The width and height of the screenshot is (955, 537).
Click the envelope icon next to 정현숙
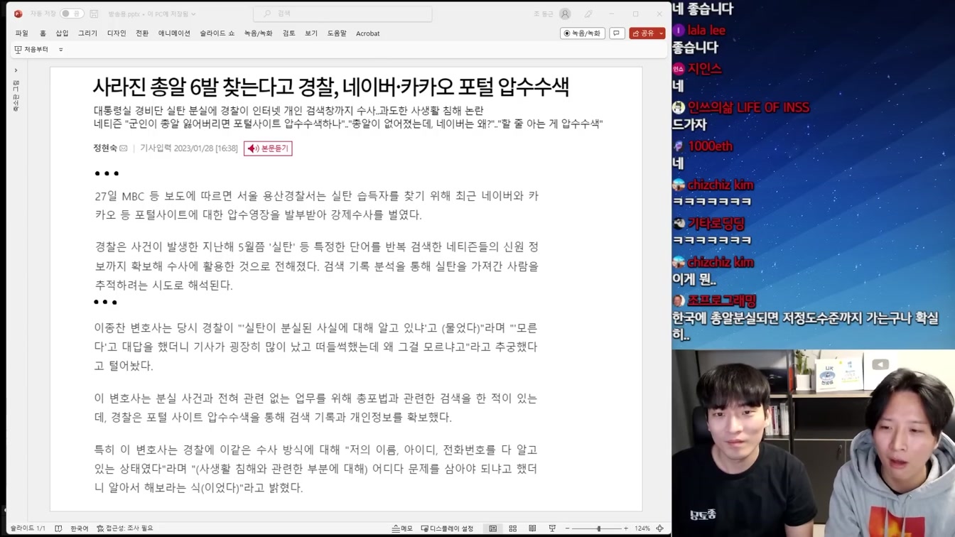click(x=124, y=148)
